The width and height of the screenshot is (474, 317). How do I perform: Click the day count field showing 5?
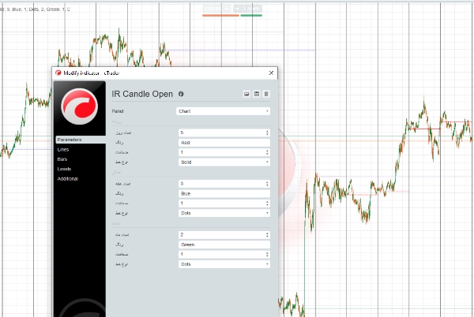click(x=224, y=132)
